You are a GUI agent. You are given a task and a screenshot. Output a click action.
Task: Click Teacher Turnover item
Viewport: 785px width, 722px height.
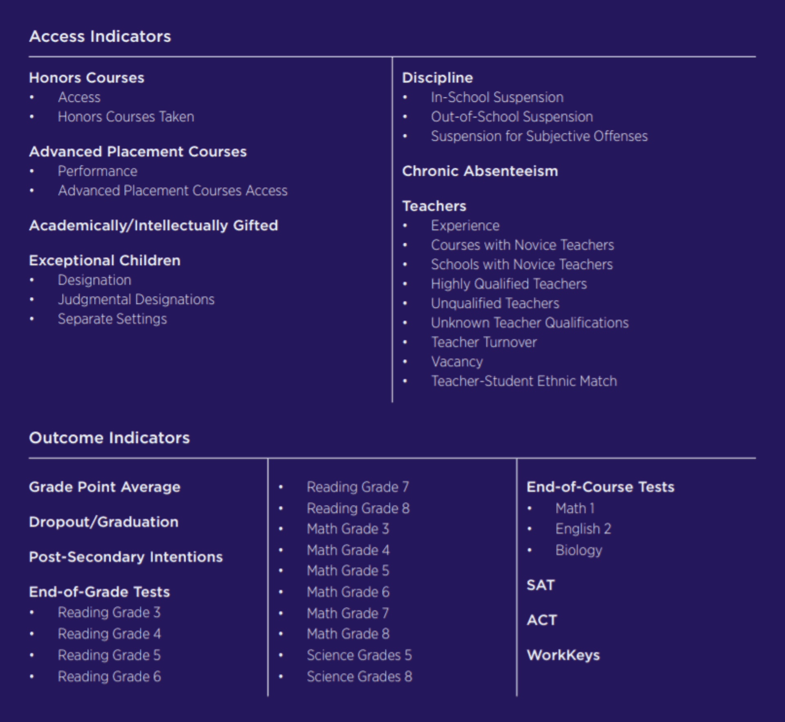point(484,342)
